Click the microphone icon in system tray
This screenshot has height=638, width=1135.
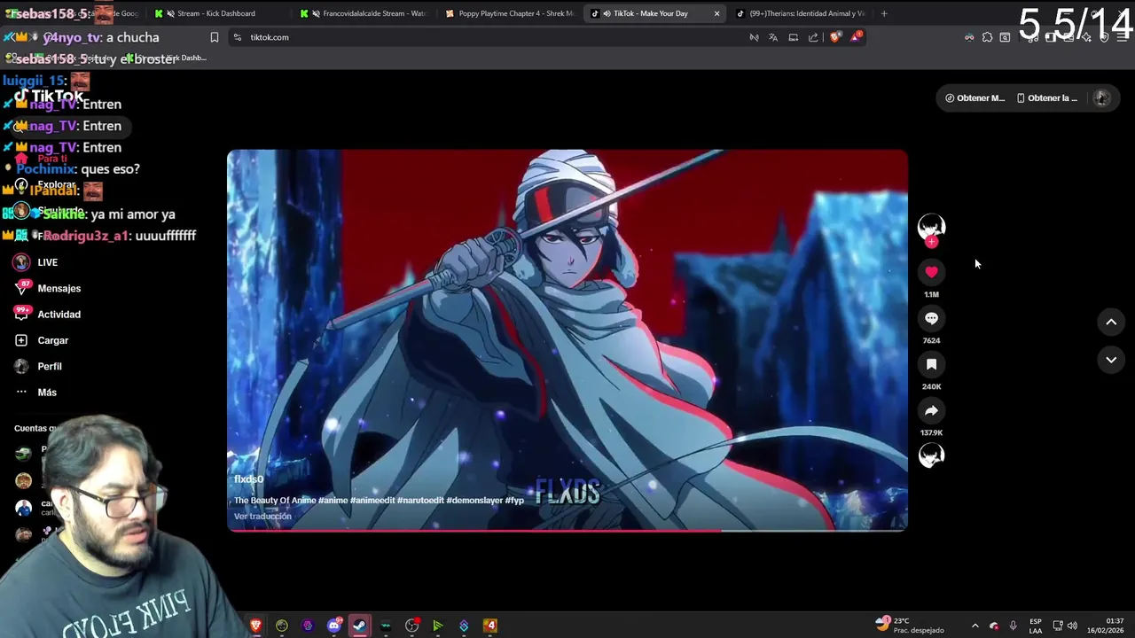click(1013, 626)
